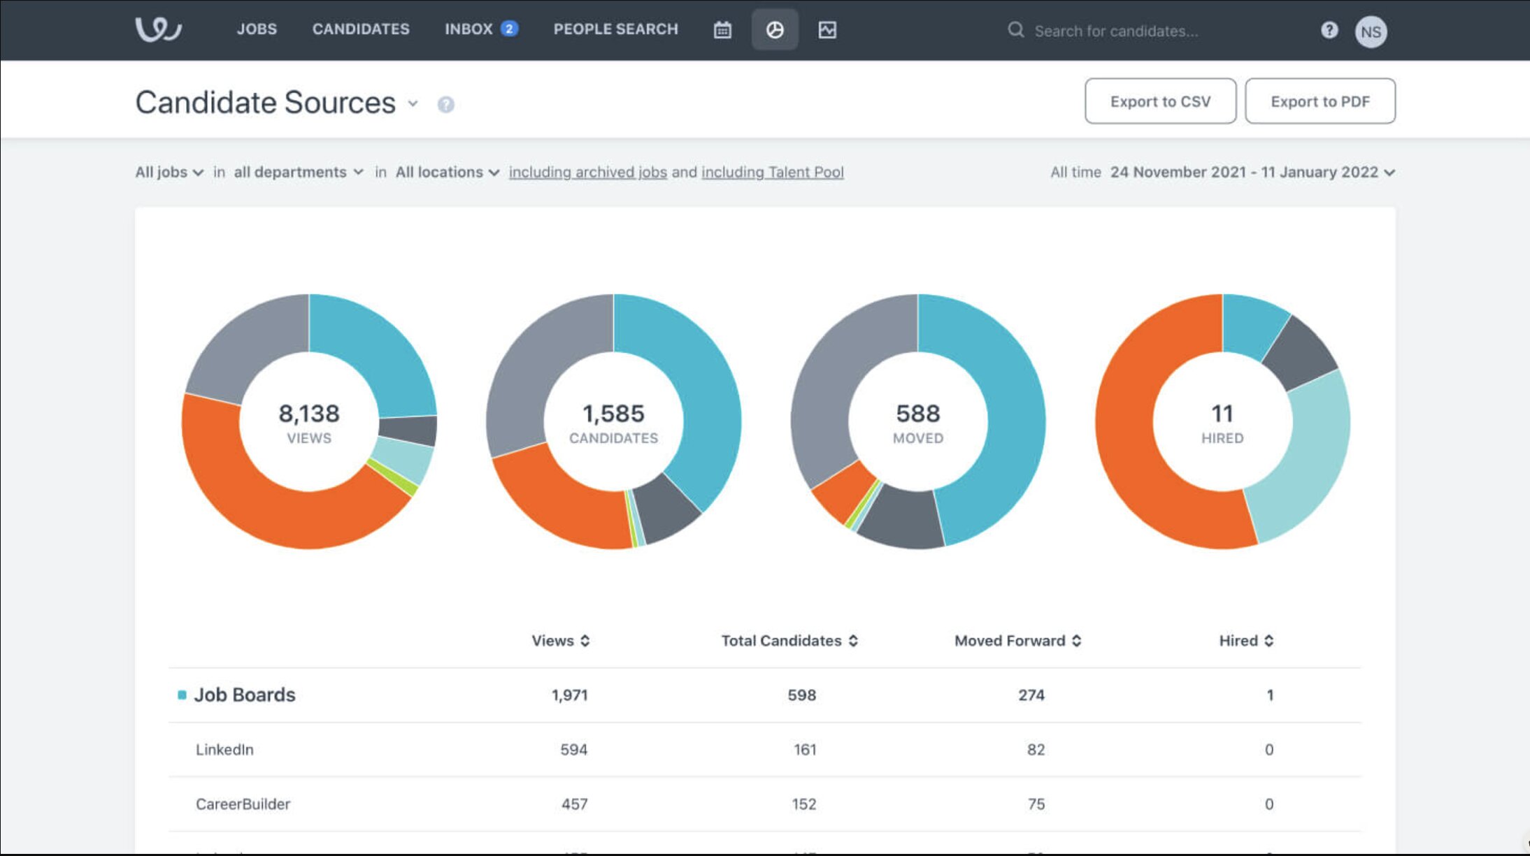1530x856 pixels.
Task: Click the help icon beside Candidate Sources
Action: [445, 105]
